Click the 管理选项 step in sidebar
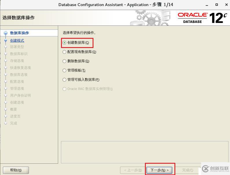The width and height of the screenshot is (230, 175). pyautogui.click(x=17, y=89)
